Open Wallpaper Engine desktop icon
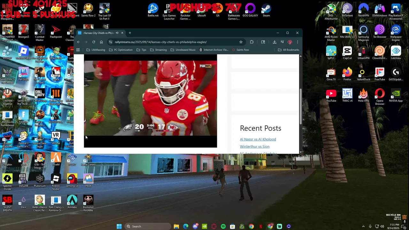The image size is (409, 230). coord(396,33)
